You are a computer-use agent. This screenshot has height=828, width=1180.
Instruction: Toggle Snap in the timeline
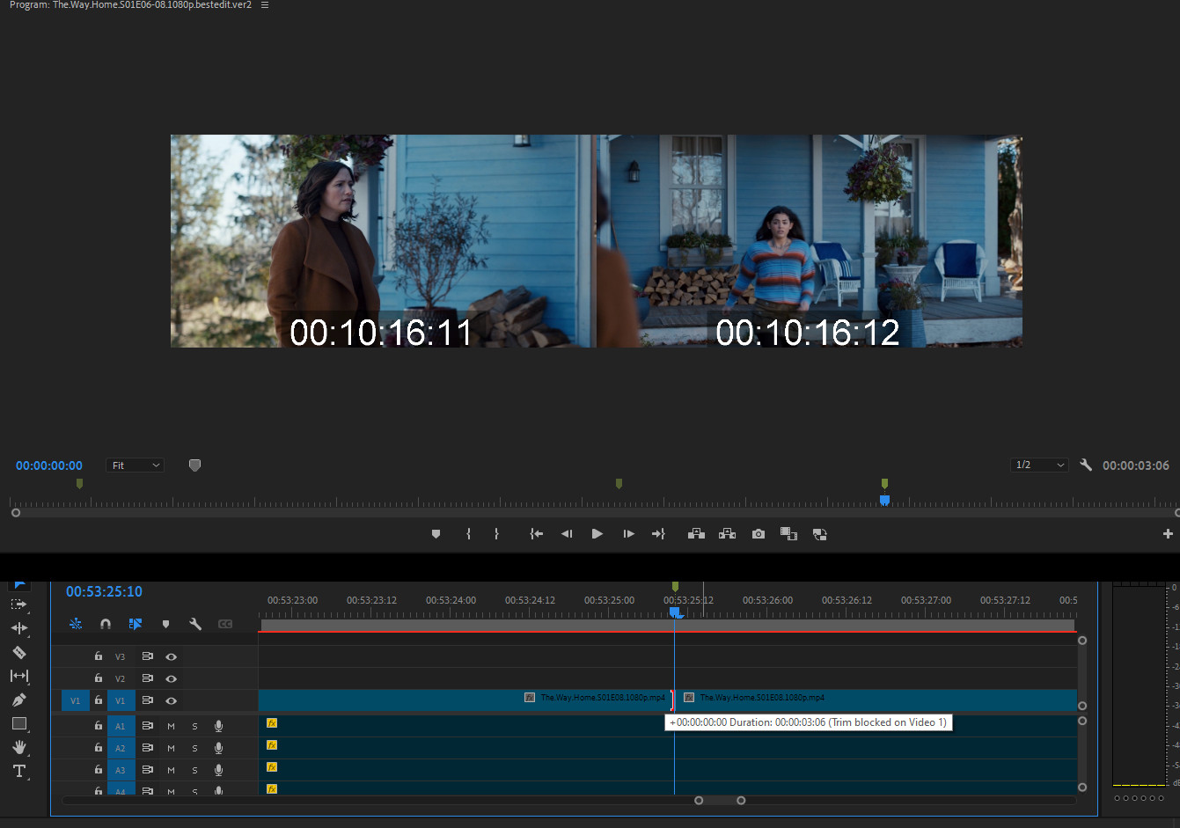106,624
